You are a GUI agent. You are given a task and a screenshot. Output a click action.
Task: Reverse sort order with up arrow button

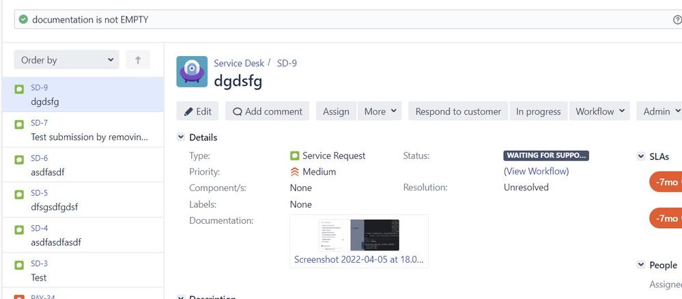click(x=138, y=59)
